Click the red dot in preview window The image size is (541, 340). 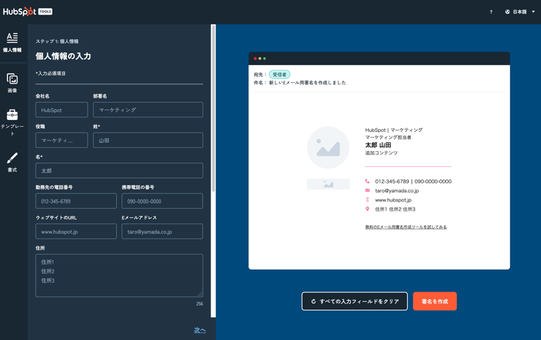[256, 58]
